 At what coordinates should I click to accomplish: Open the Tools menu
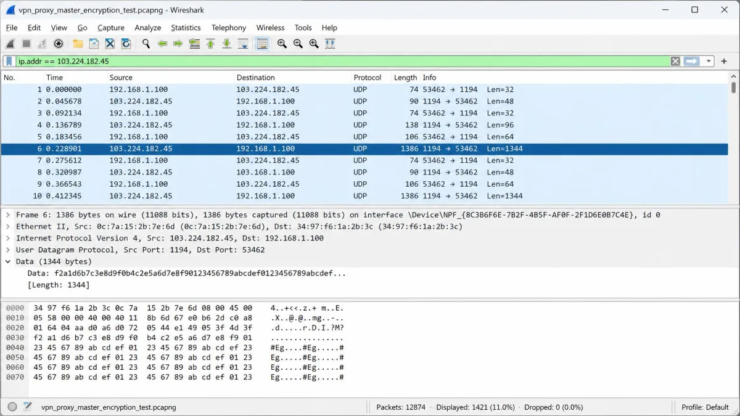pos(303,28)
